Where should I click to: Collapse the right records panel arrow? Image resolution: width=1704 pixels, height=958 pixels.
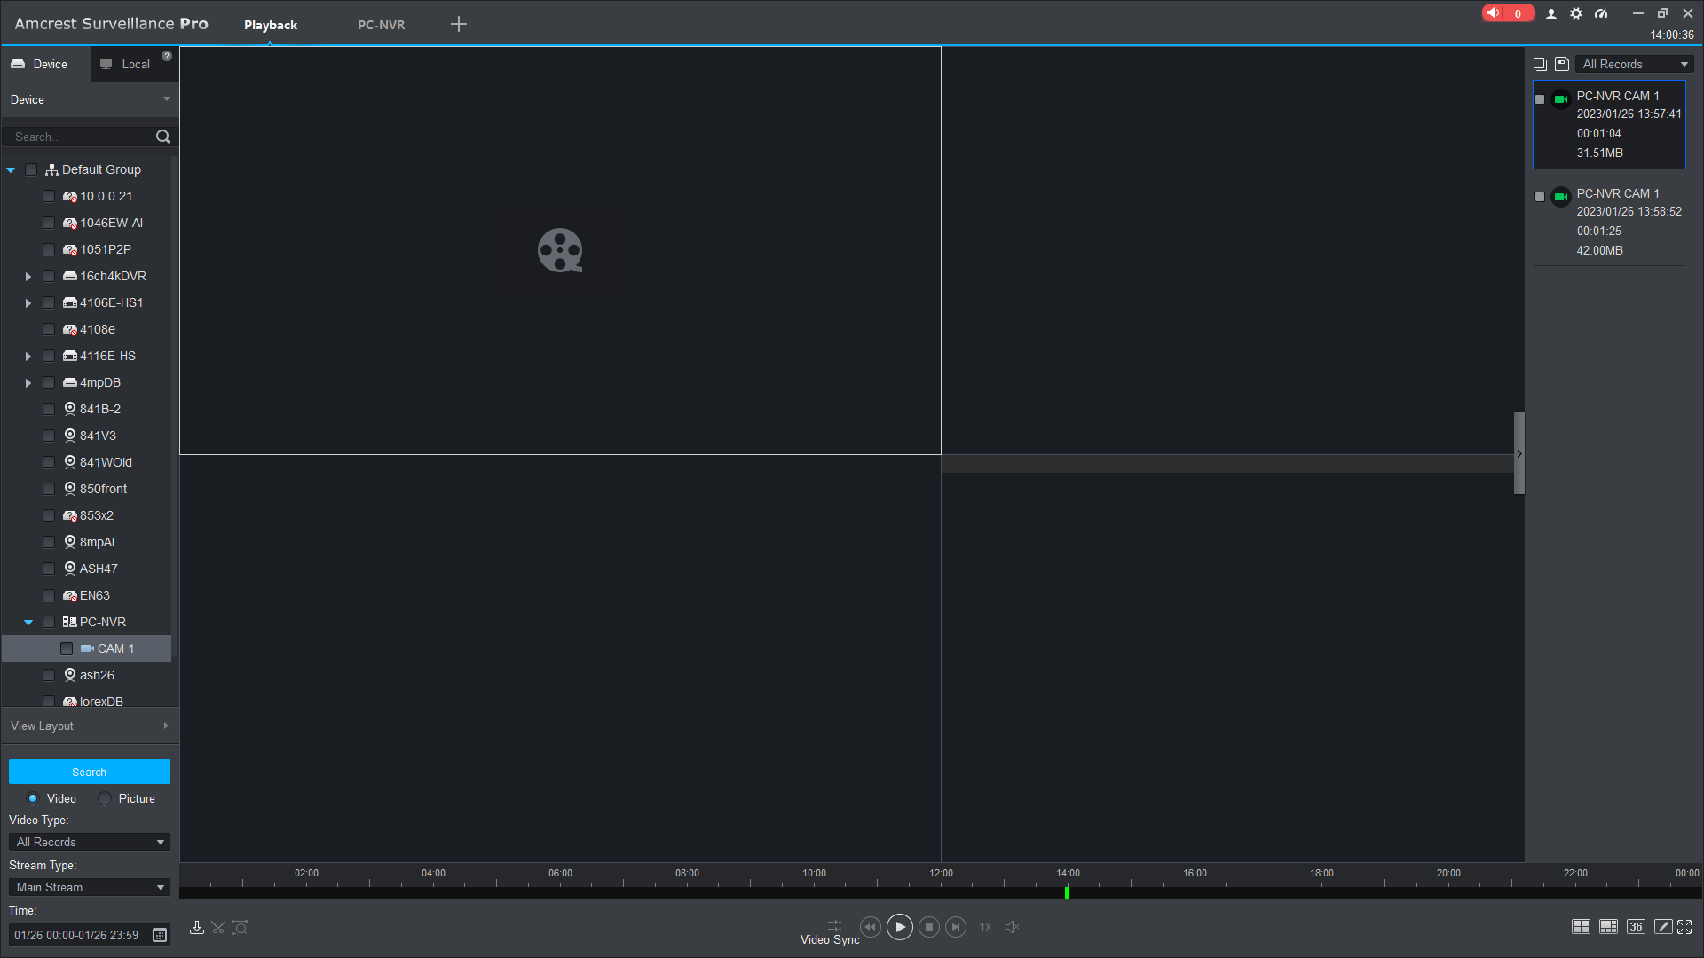(1519, 453)
